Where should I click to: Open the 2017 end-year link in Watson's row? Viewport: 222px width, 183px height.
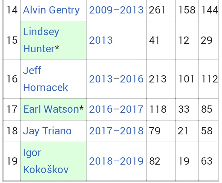(x=132, y=109)
